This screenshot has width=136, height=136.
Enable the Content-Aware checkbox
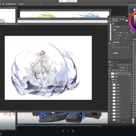tap(18, 4)
